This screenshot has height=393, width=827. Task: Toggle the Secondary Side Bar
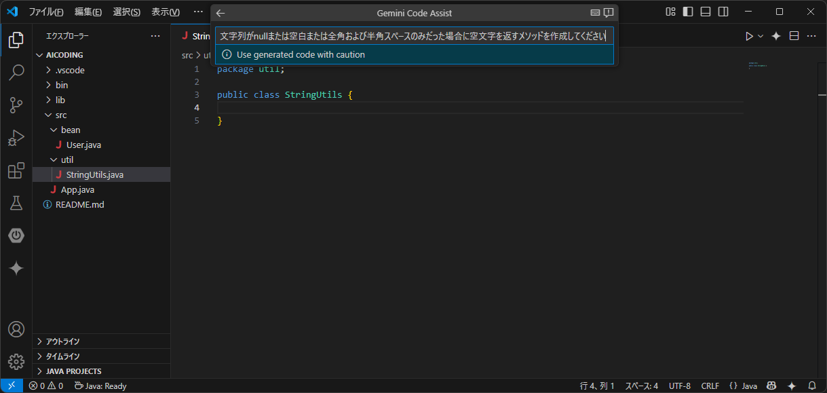[x=723, y=12]
